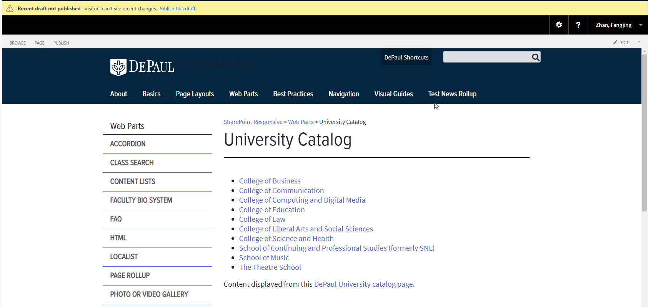
Task: Click the Publish this draft link
Action: click(x=177, y=8)
